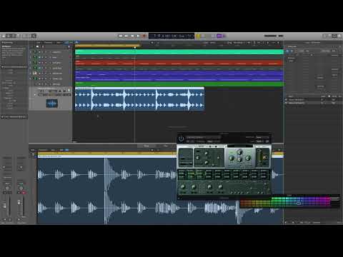Click the waveform thumbnail in the track header

51,104
